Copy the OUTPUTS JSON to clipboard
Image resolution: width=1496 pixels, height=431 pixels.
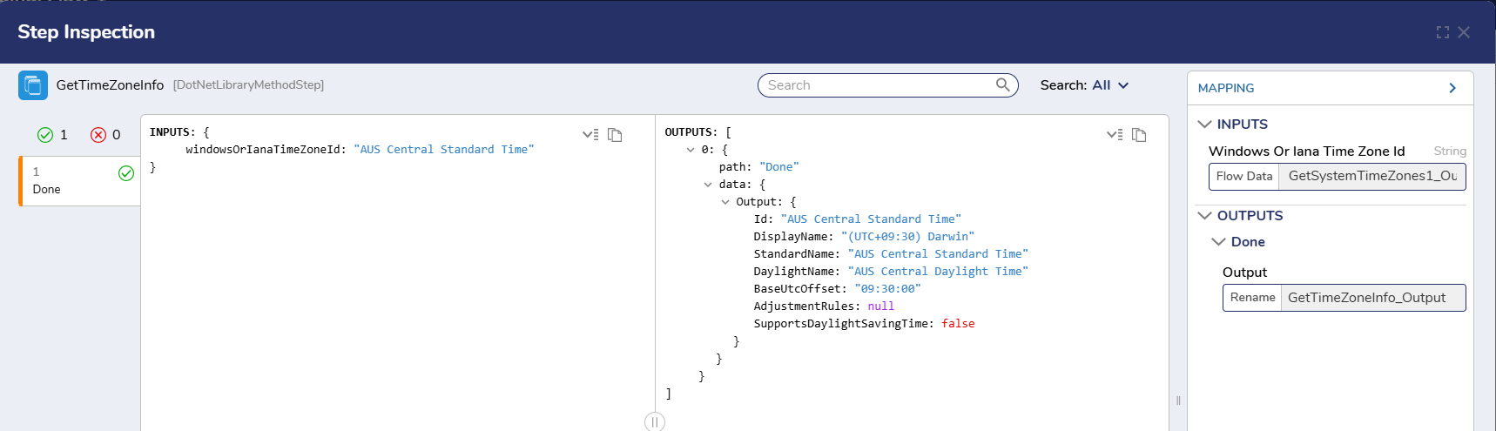point(1139,135)
